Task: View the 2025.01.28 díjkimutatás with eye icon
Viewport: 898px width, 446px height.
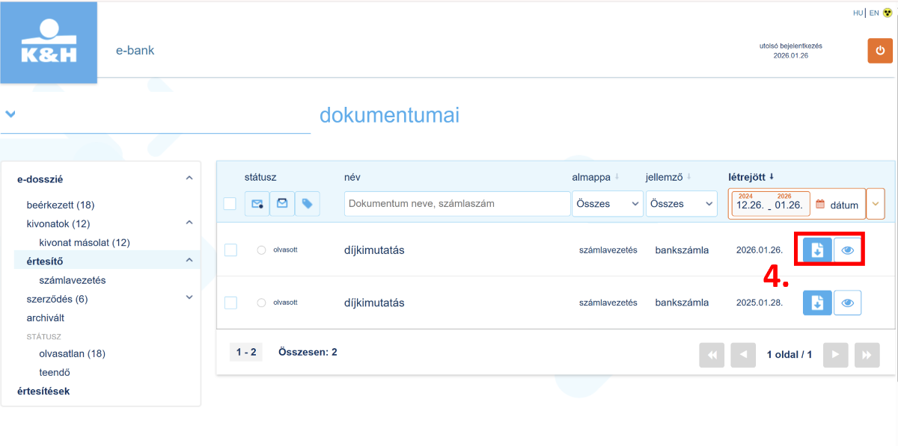Action: pyautogui.click(x=847, y=303)
